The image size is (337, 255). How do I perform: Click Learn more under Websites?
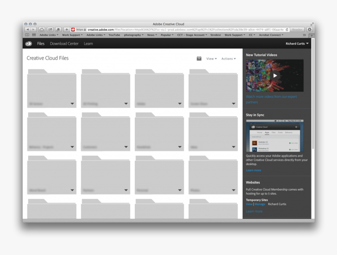coord(254,211)
